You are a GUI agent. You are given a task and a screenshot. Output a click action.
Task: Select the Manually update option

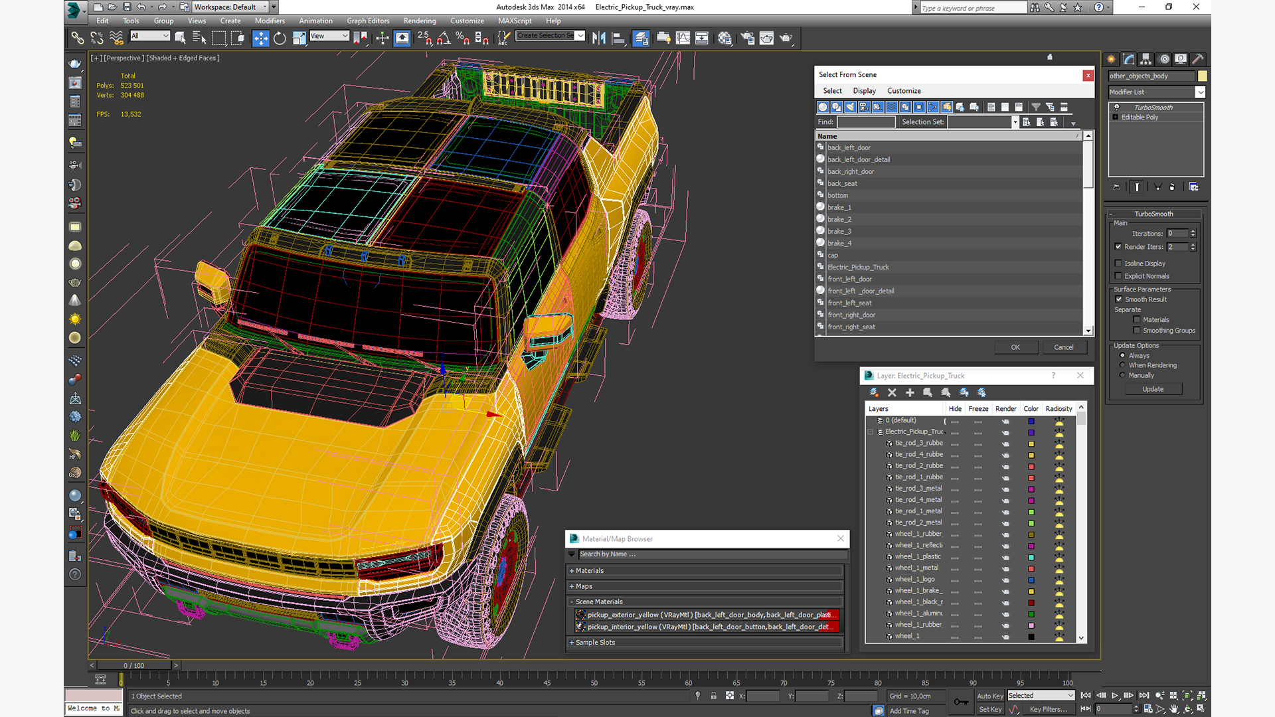click(x=1123, y=375)
